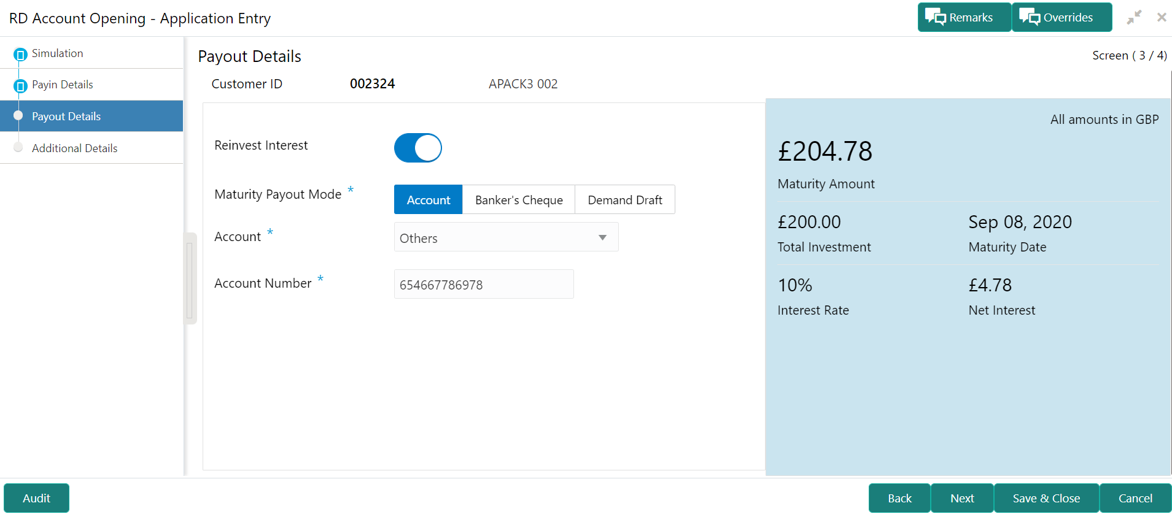This screenshot has height=514, width=1172.
Task: Click the Customer ID value 002324
Action: tap(372, 84)
